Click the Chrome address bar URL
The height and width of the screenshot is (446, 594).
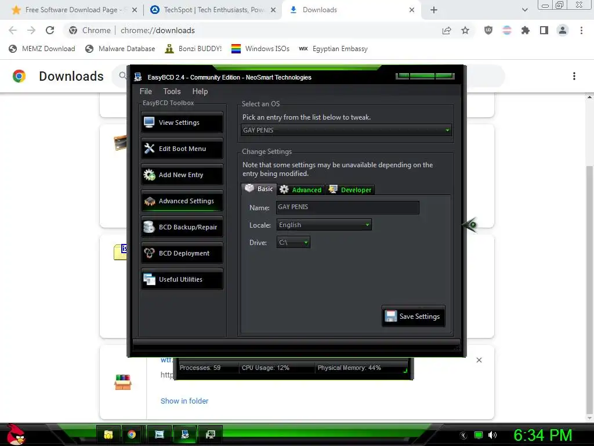point(158,30)
